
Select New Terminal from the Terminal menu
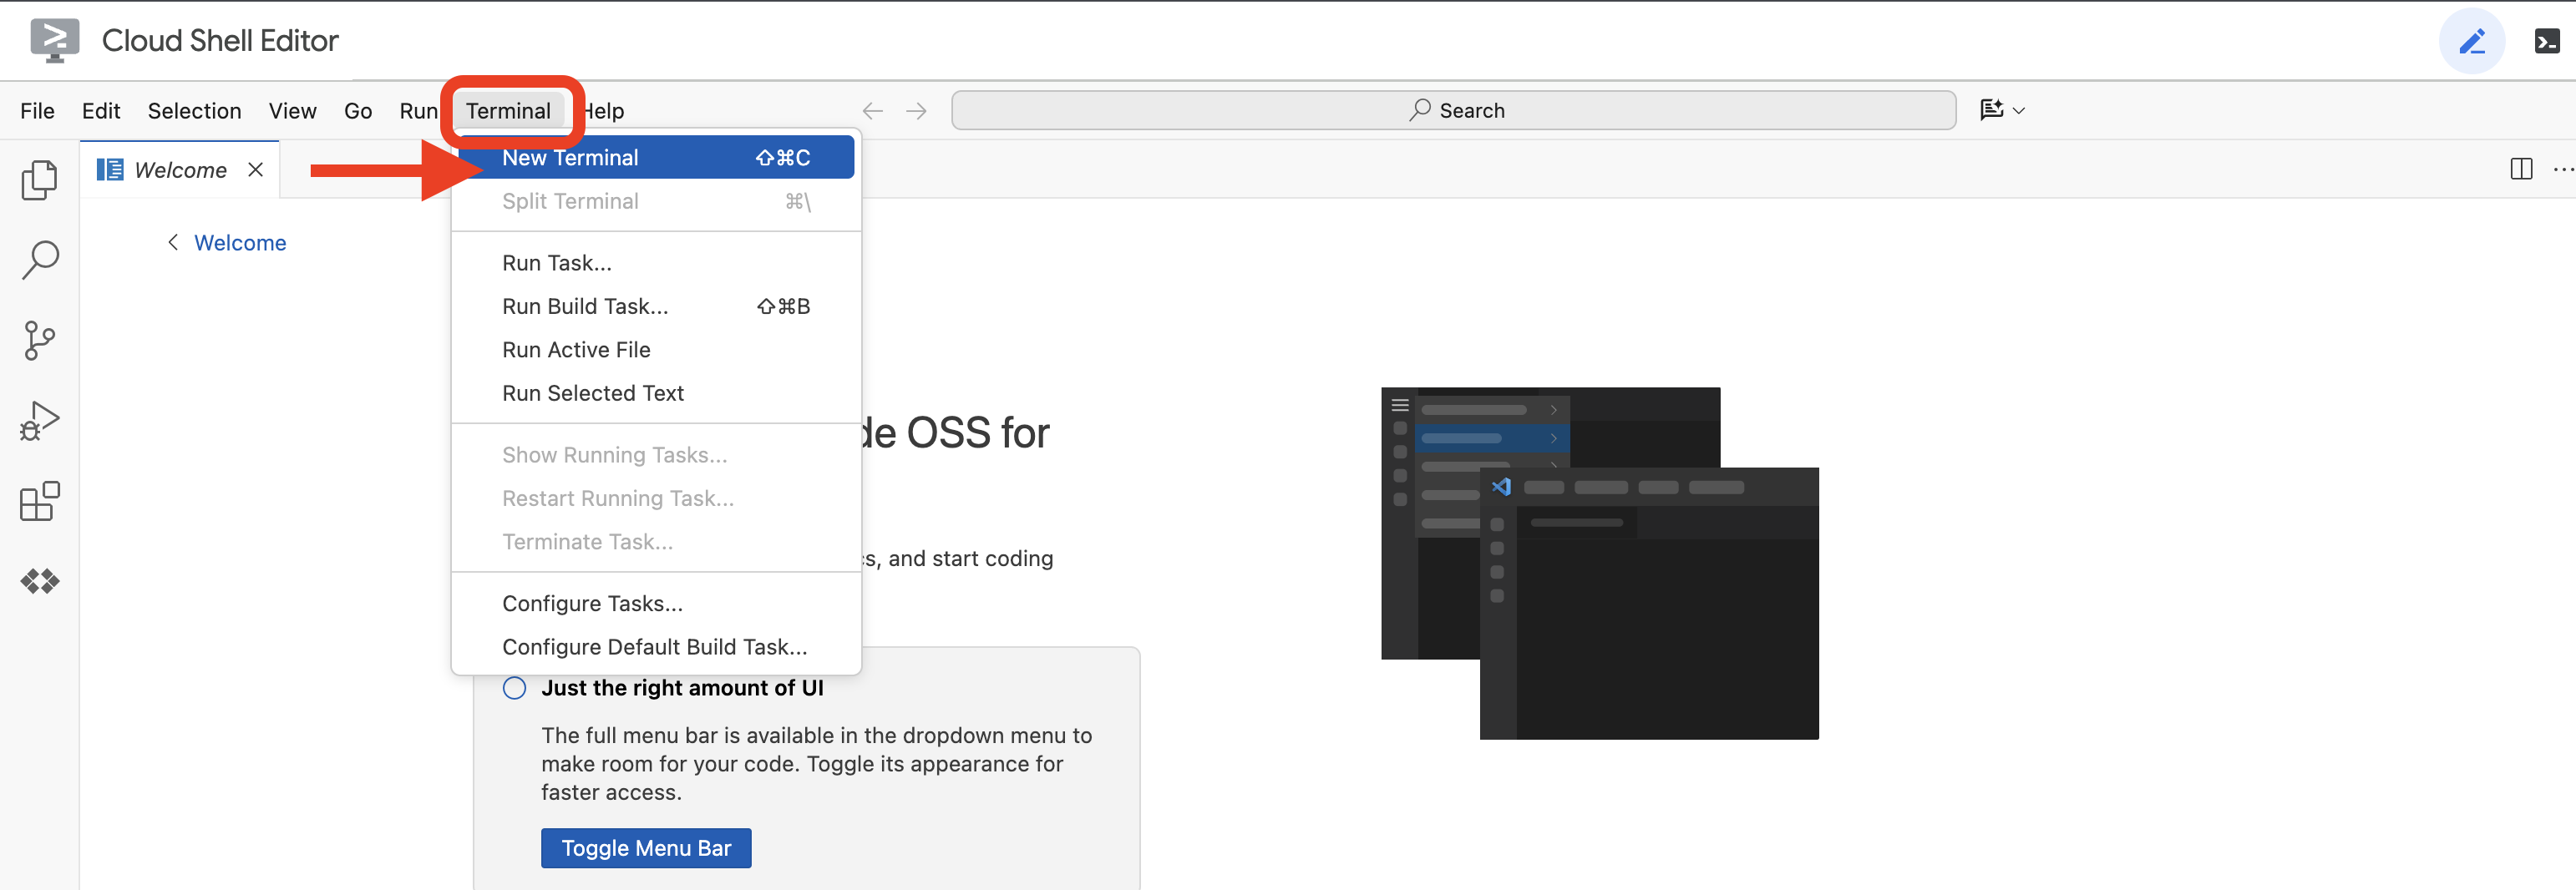click(x=570, y=157)
